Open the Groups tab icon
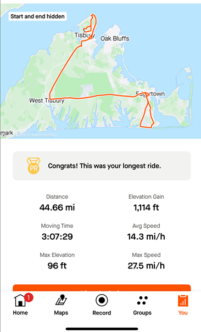This screenshot has height=332, width=201. click(x=142, y=301)
